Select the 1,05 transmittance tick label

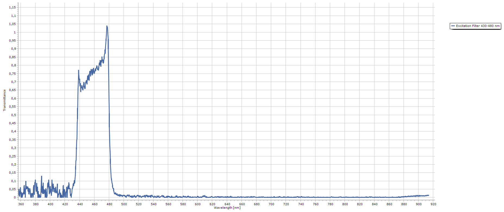tap(13, 24)
